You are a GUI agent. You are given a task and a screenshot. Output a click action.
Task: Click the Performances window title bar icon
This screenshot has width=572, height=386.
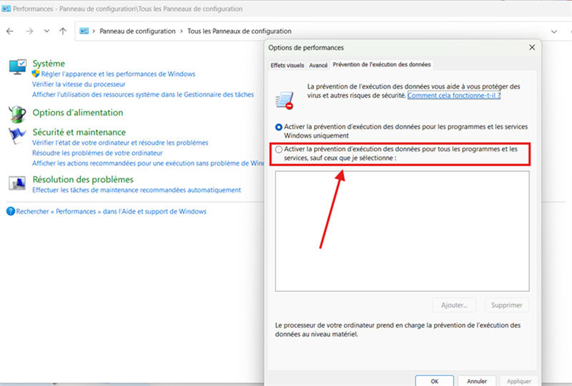click(6, 9)
